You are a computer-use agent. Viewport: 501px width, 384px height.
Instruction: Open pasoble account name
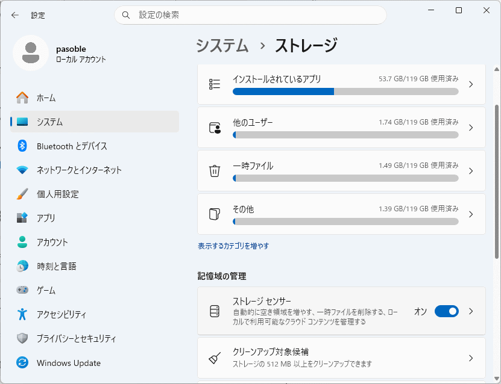coord(71,49)
